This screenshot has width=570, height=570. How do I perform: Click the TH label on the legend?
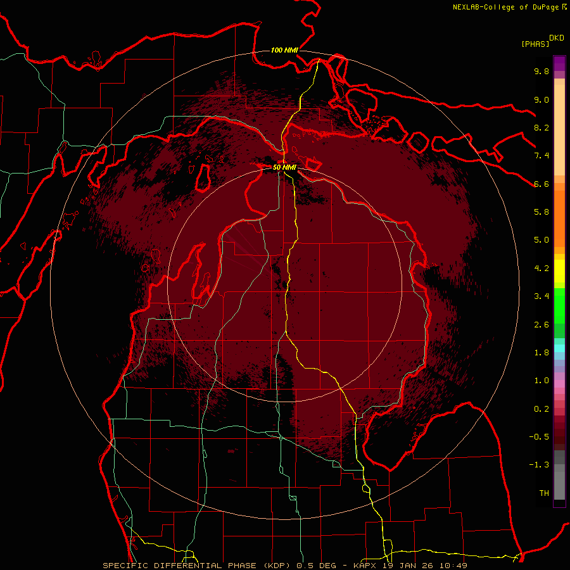coord(544,493)
